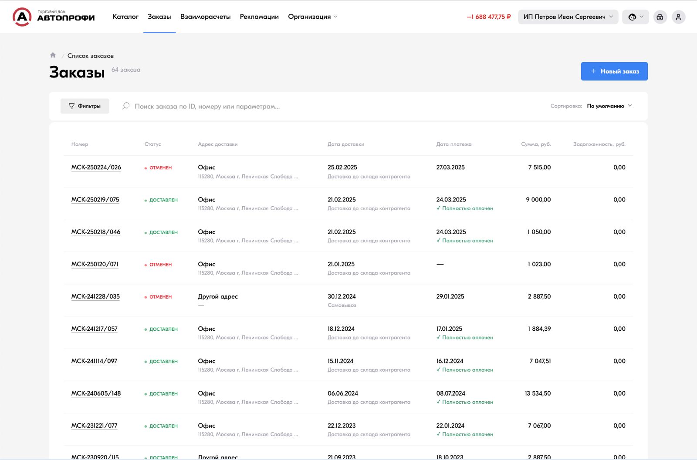Click the home breadcrumb icon
This screenshot has width=697, height=460.
[53, 55]
